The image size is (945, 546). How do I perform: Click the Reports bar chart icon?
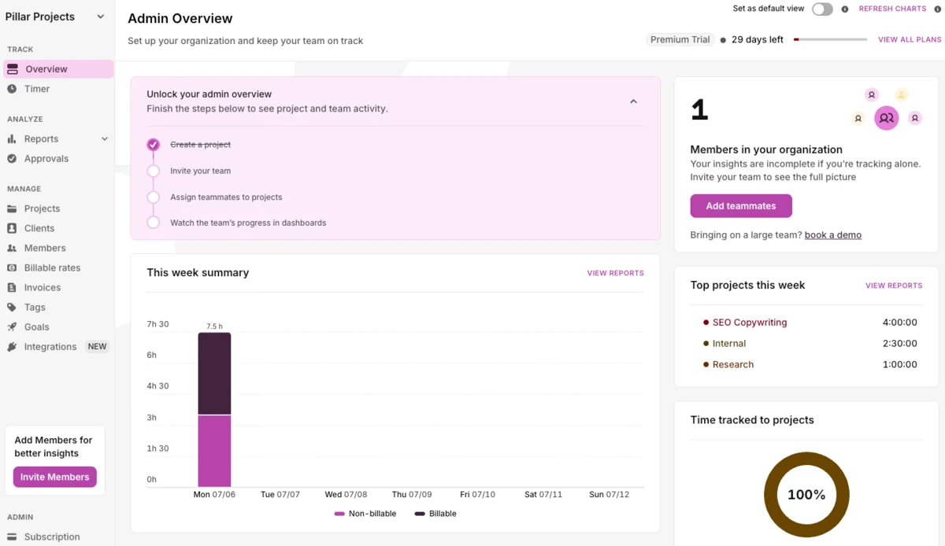[x=12, y=139]
